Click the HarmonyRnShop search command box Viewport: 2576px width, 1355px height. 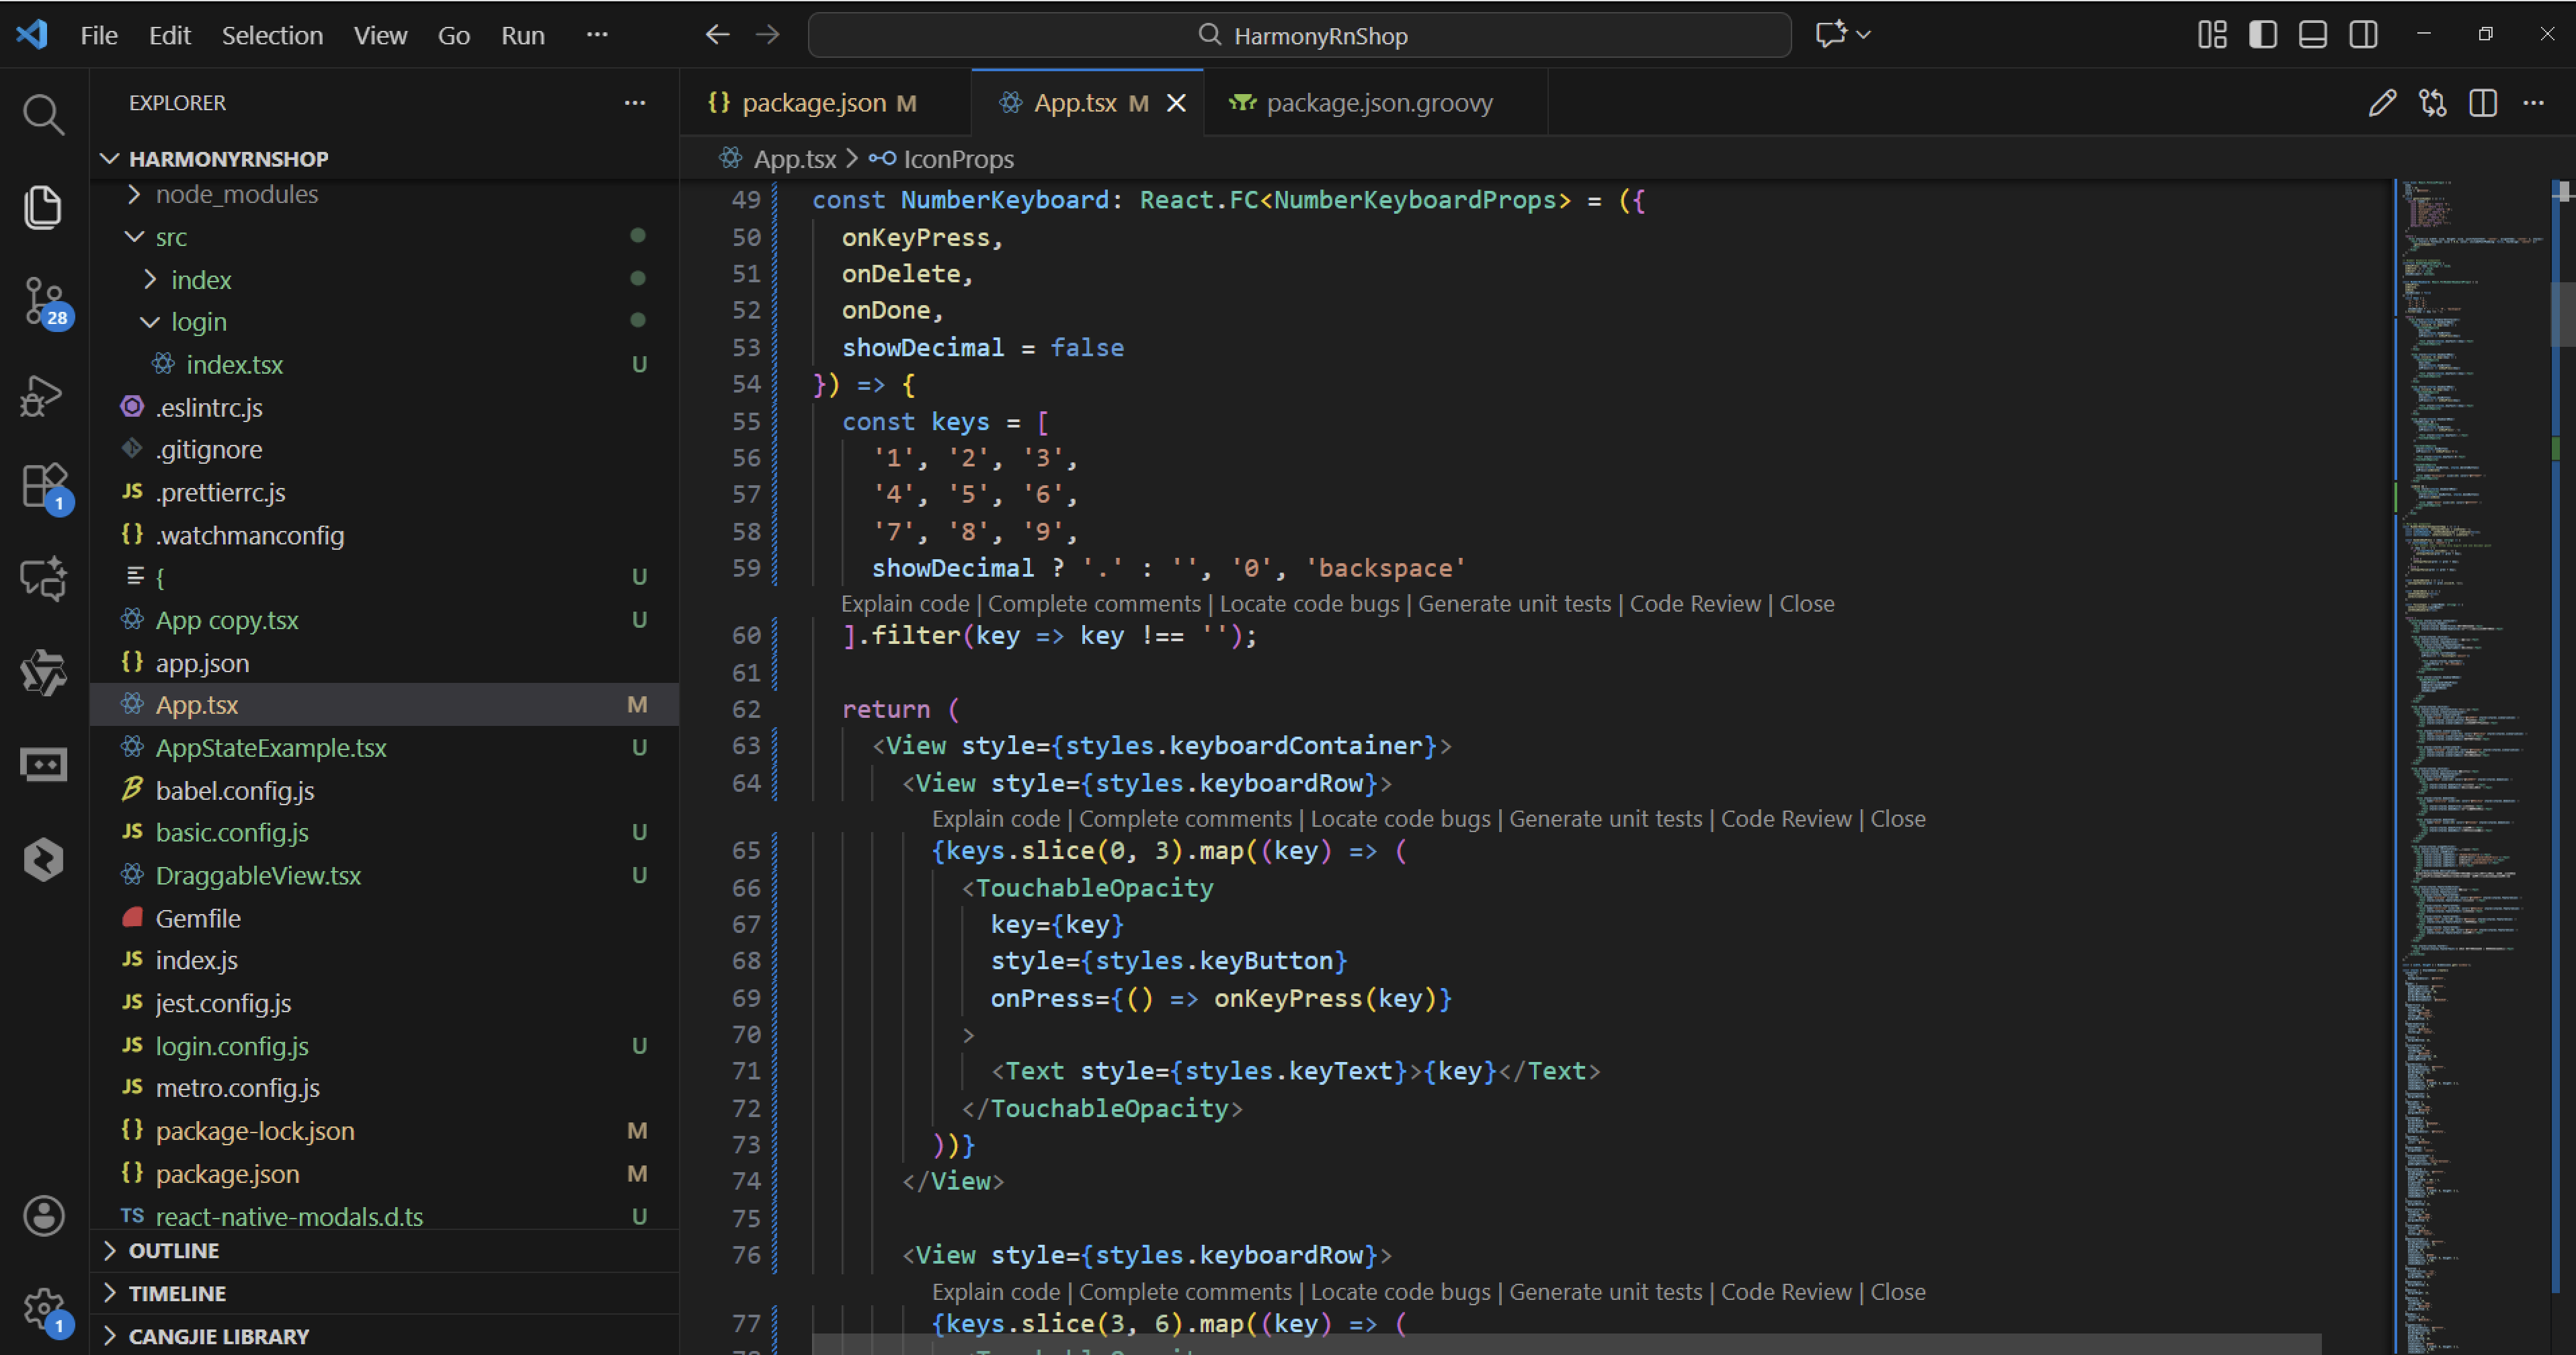tap(1299, 35)
